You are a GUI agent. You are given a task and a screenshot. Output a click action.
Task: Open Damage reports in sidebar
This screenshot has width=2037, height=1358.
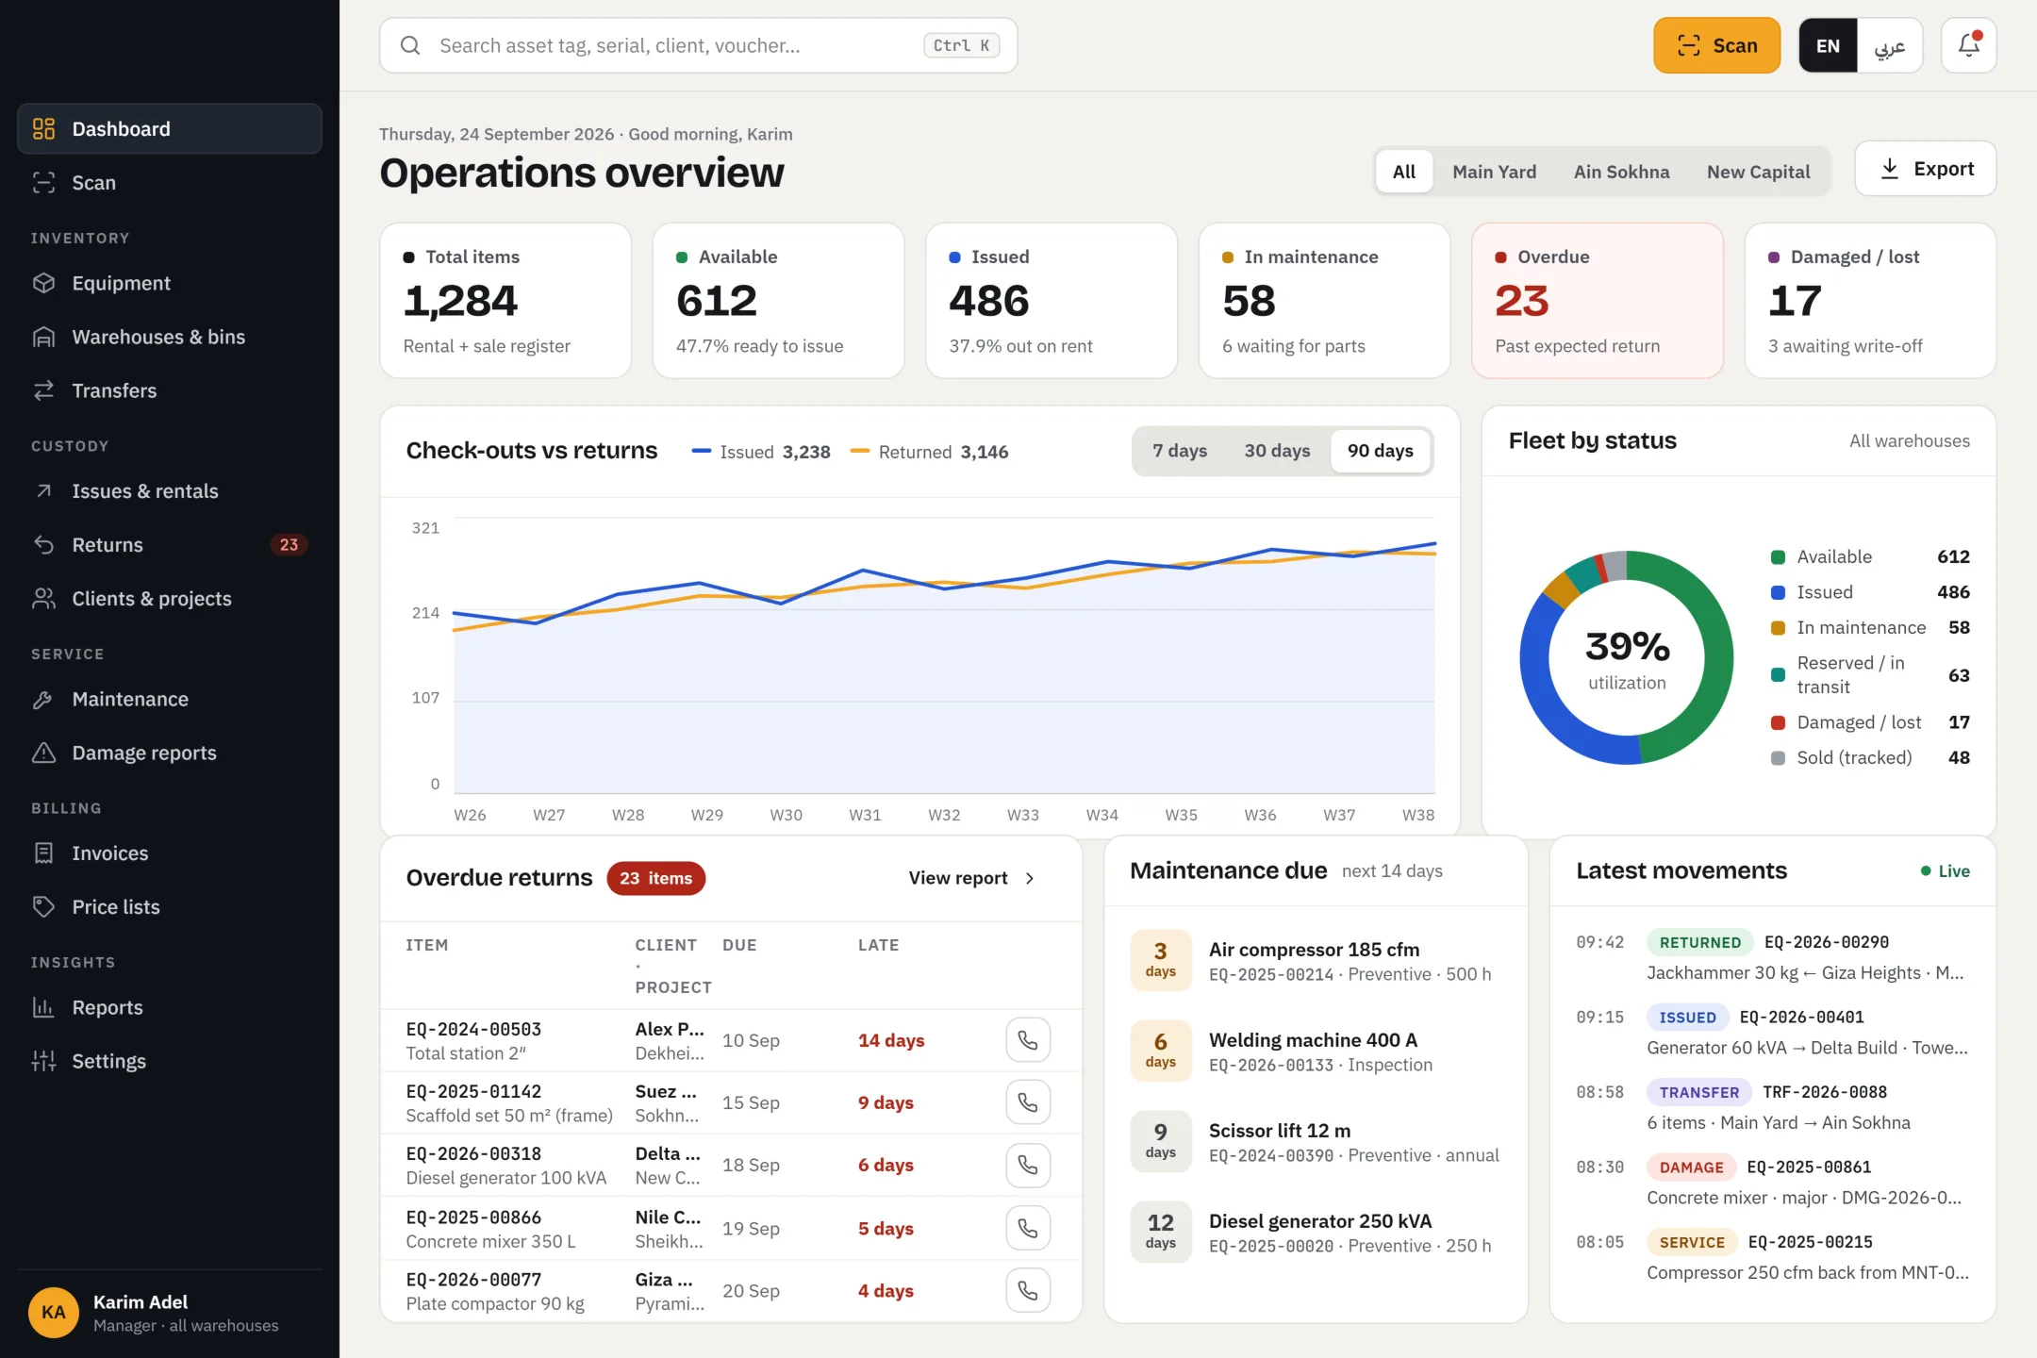[170, 753]
